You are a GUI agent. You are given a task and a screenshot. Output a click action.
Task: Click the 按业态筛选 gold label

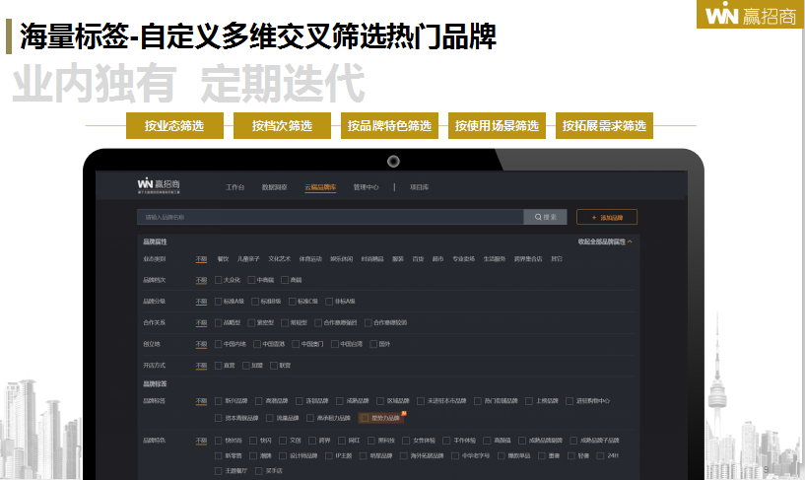coord(174,126)
